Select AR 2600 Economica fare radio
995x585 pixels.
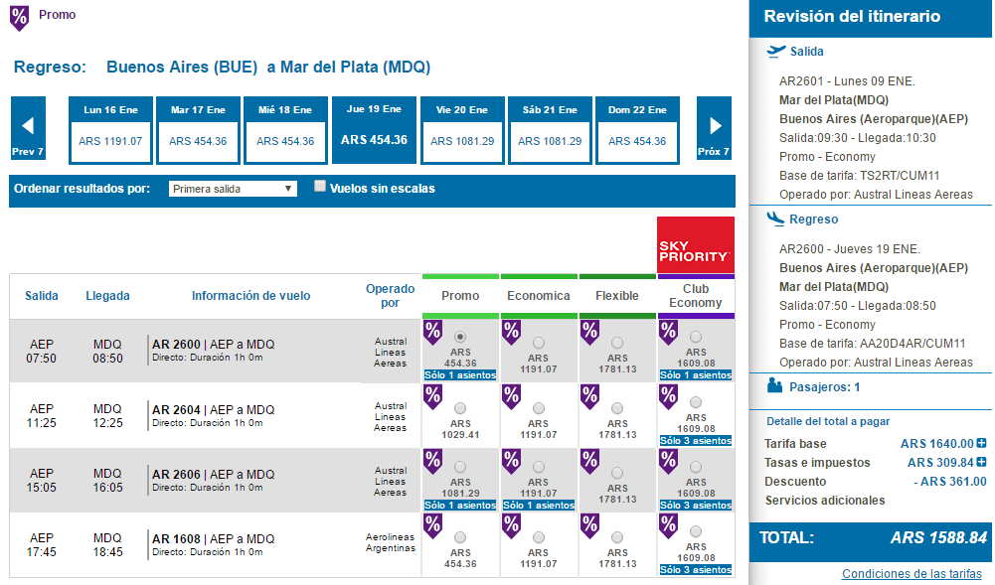tap(539, 343)
